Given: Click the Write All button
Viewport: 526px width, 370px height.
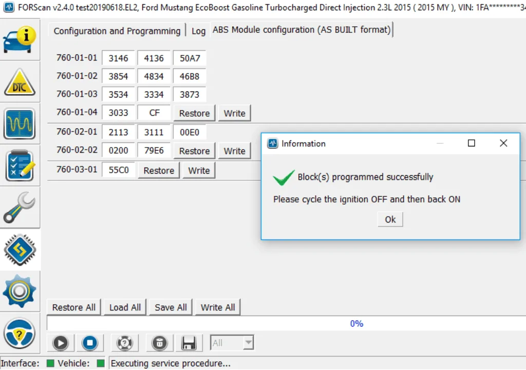Looking at the screenshot, I should point(218,307).
